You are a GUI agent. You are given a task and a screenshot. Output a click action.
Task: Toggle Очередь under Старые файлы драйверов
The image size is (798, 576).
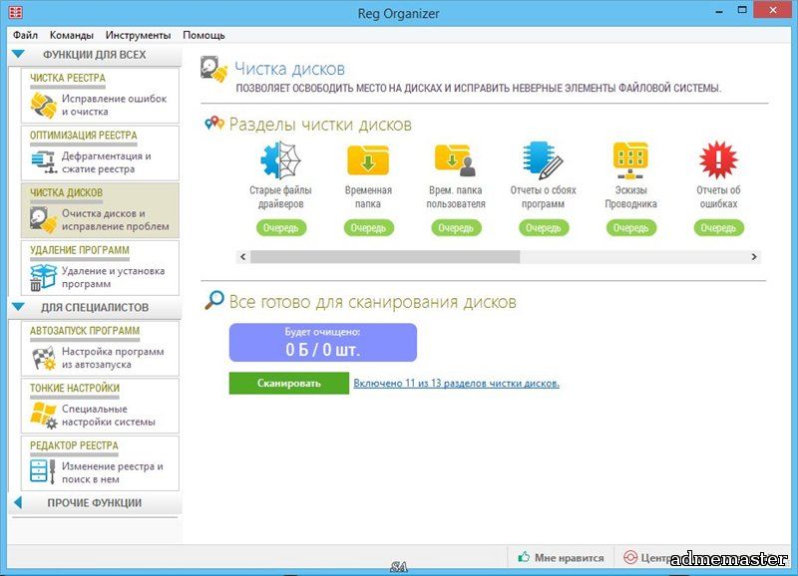280,228
